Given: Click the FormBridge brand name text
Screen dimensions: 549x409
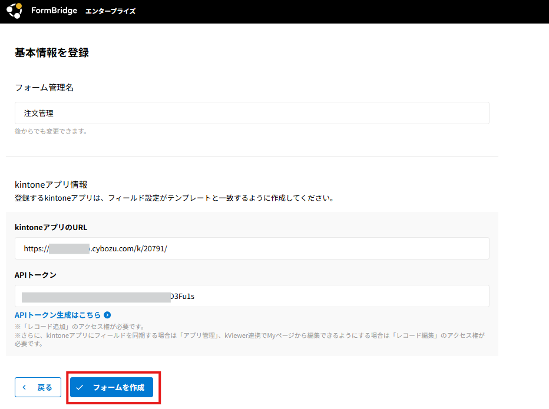Looking at the screenshot, I should [x=54, y=11].
